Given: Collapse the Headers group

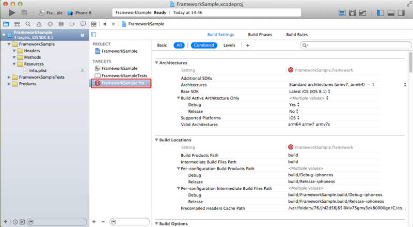Looking at the screenshot, I should 14,51.
